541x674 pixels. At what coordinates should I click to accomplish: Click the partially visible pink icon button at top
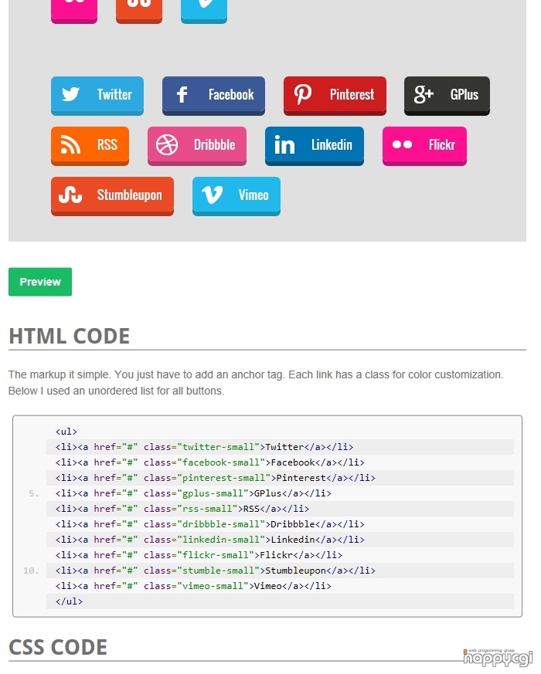pos(74,11)
